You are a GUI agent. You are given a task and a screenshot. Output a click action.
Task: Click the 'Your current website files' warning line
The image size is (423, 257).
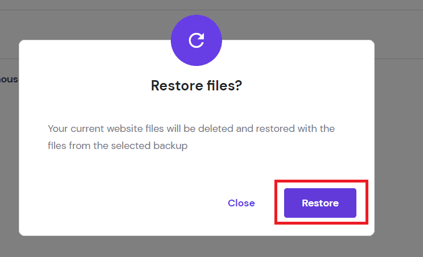(191, 128)
